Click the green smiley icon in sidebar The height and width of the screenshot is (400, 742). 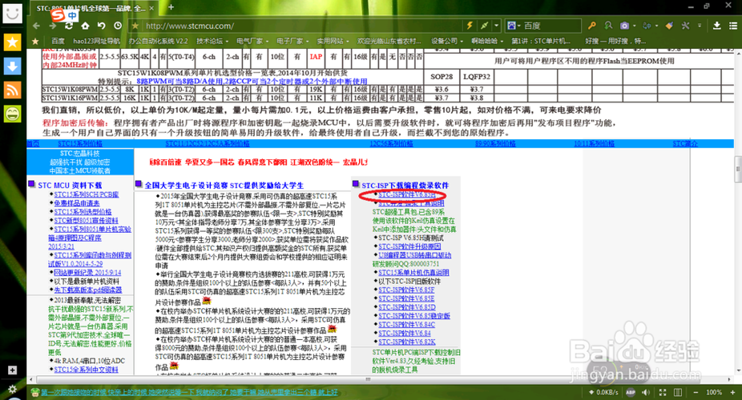tap(12, 114)
